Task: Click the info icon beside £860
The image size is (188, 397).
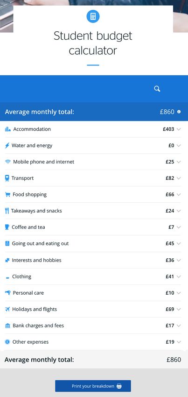Action: 179,112
